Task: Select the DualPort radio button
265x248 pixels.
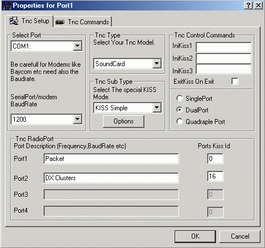Action: (x=180, y=110)
